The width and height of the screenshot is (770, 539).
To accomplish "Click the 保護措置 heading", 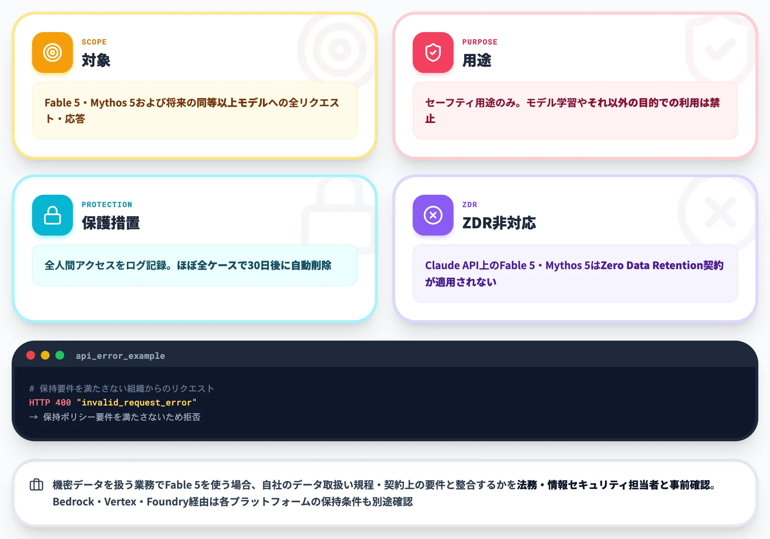I will (x=111, y=223).
